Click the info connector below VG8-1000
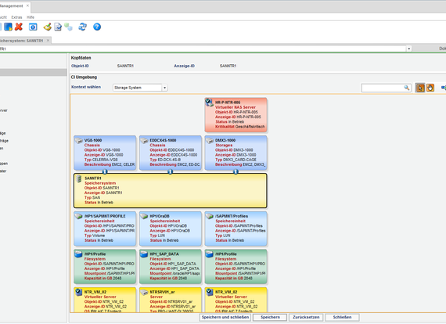 click(x=105, y=171)
